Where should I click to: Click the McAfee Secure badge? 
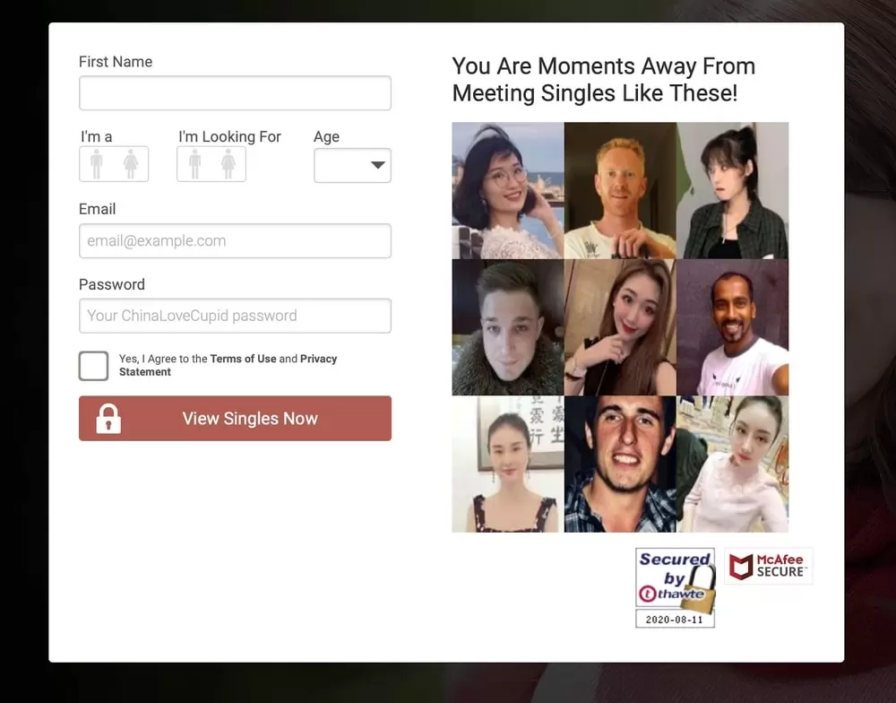coord(768,567)
